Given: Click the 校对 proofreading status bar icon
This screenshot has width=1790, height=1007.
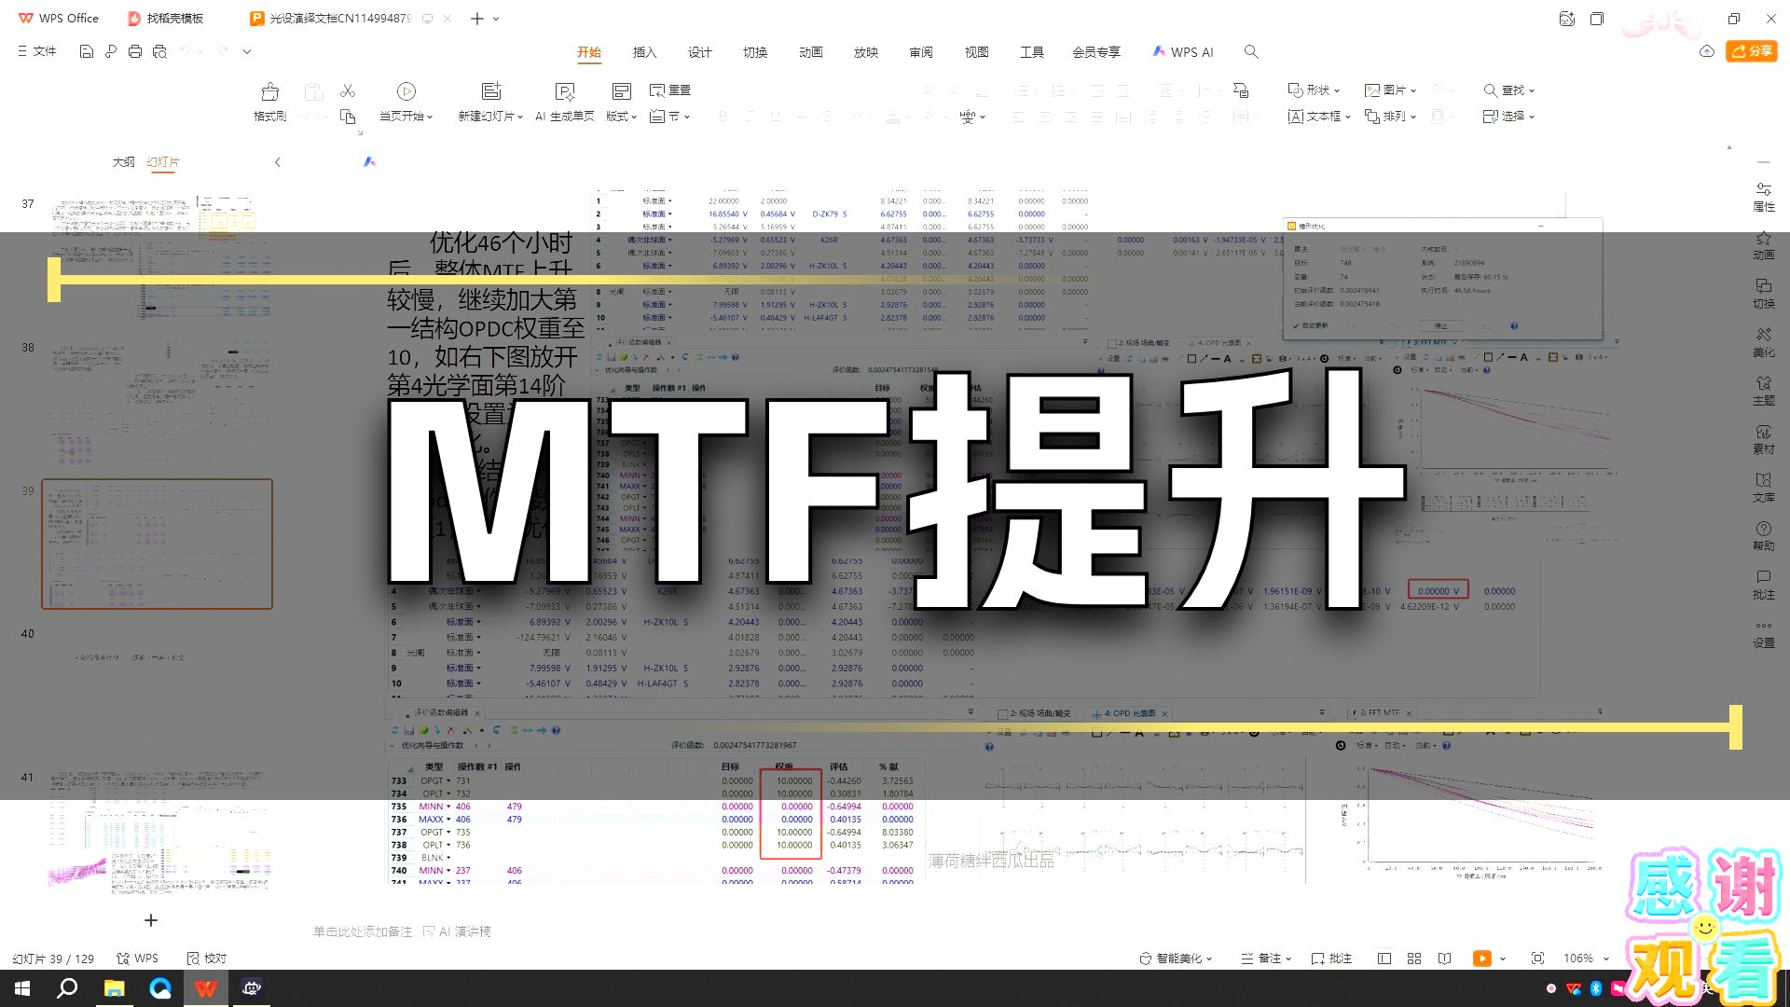Looking at the screenshot, I should coord(207,959).
